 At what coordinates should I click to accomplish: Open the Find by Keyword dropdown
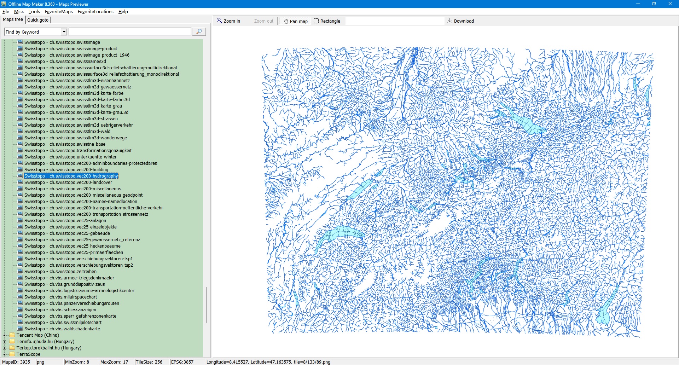click(x=64, y=32)
